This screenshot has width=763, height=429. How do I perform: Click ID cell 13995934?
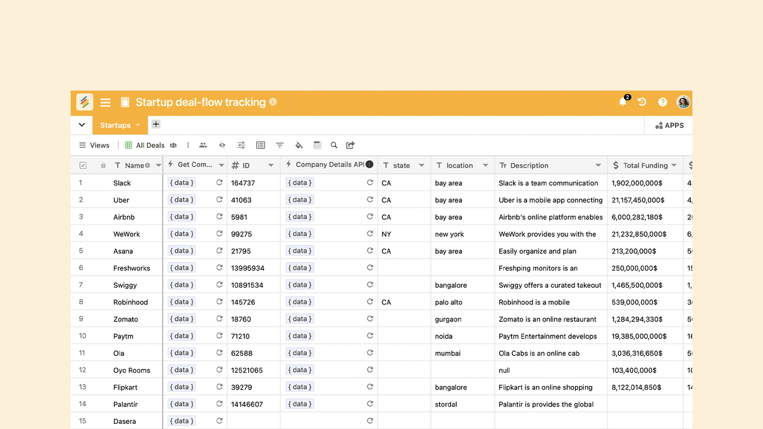pos(254,268)
